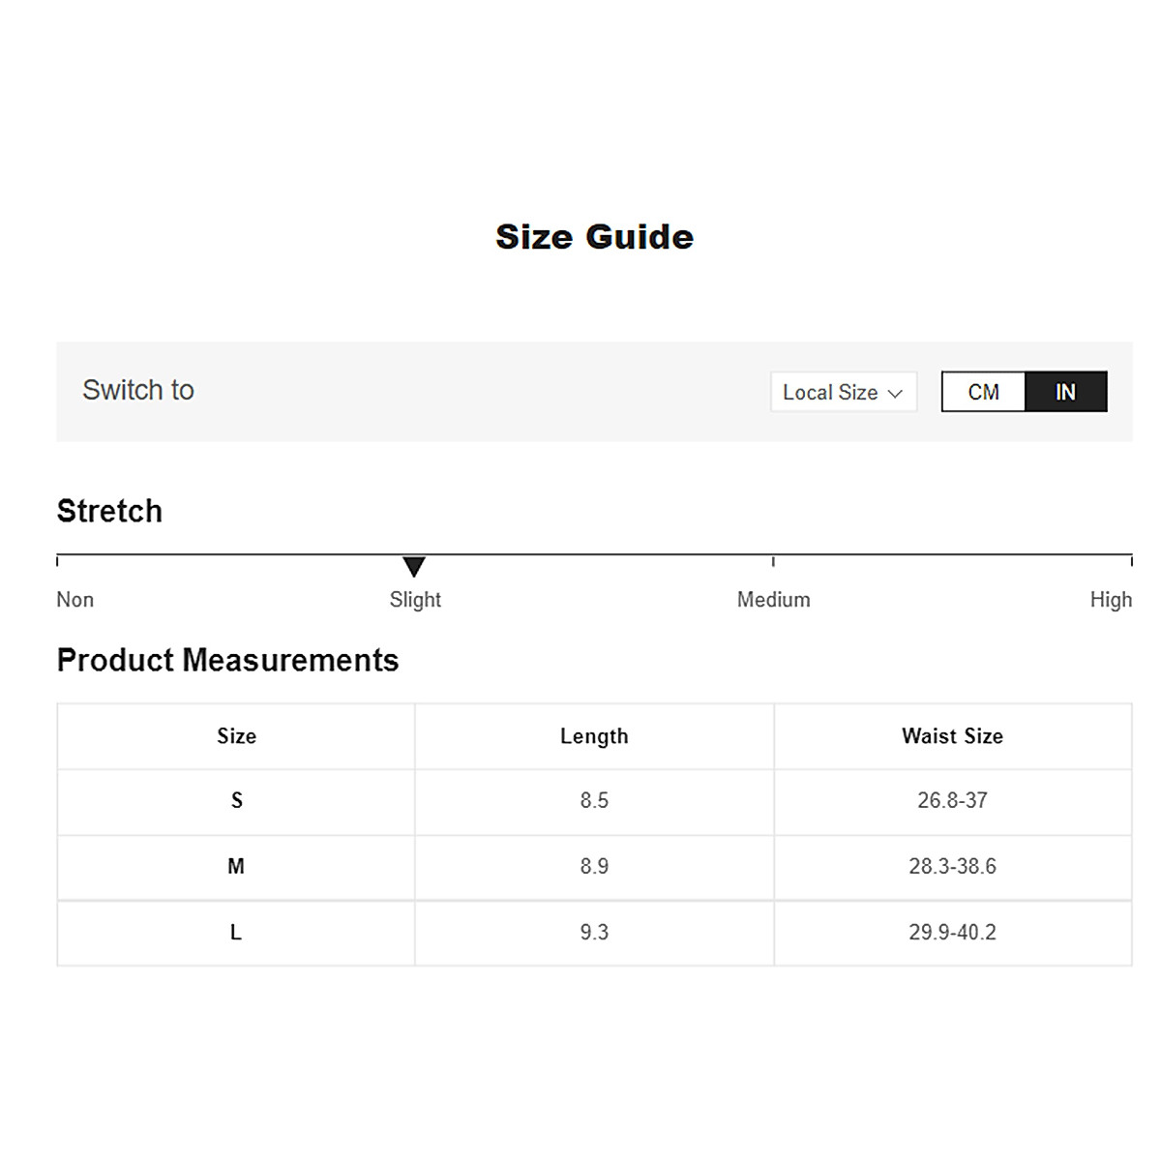
Task: Click the Local Size chevron arrow
Action: [895, 393]
